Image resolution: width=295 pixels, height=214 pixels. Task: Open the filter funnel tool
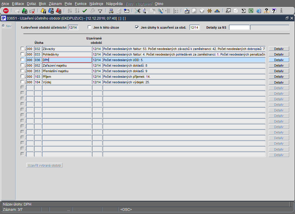tap(100, 11)
